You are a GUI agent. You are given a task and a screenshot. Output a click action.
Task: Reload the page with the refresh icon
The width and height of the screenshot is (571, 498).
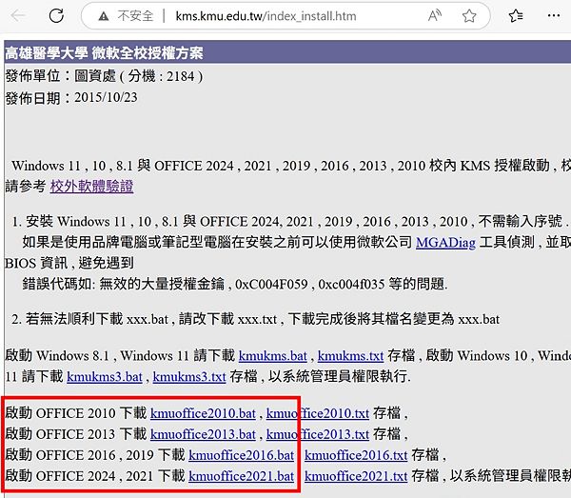tap(56, 16)
